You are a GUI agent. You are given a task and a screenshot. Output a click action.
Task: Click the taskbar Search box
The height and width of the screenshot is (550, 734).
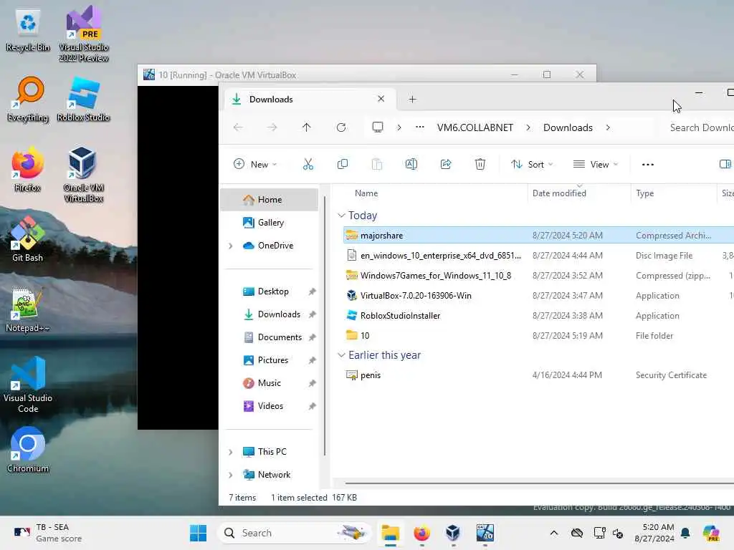tap(294, 533)
